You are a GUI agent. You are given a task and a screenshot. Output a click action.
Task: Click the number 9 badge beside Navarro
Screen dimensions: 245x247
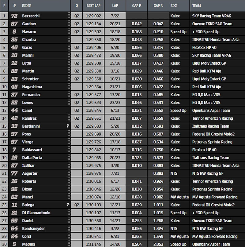click(14, 32)
